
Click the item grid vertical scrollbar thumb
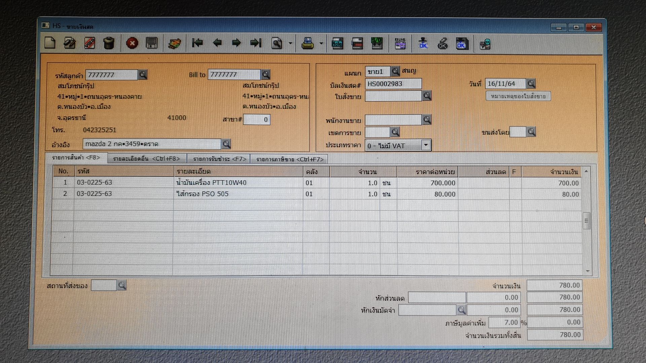tap(586, 220)
